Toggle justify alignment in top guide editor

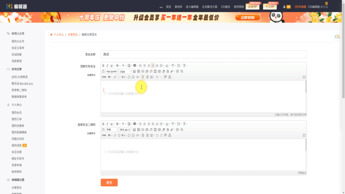click(153, 65)
